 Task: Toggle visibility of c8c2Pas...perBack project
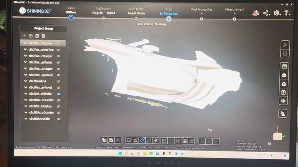58,75
